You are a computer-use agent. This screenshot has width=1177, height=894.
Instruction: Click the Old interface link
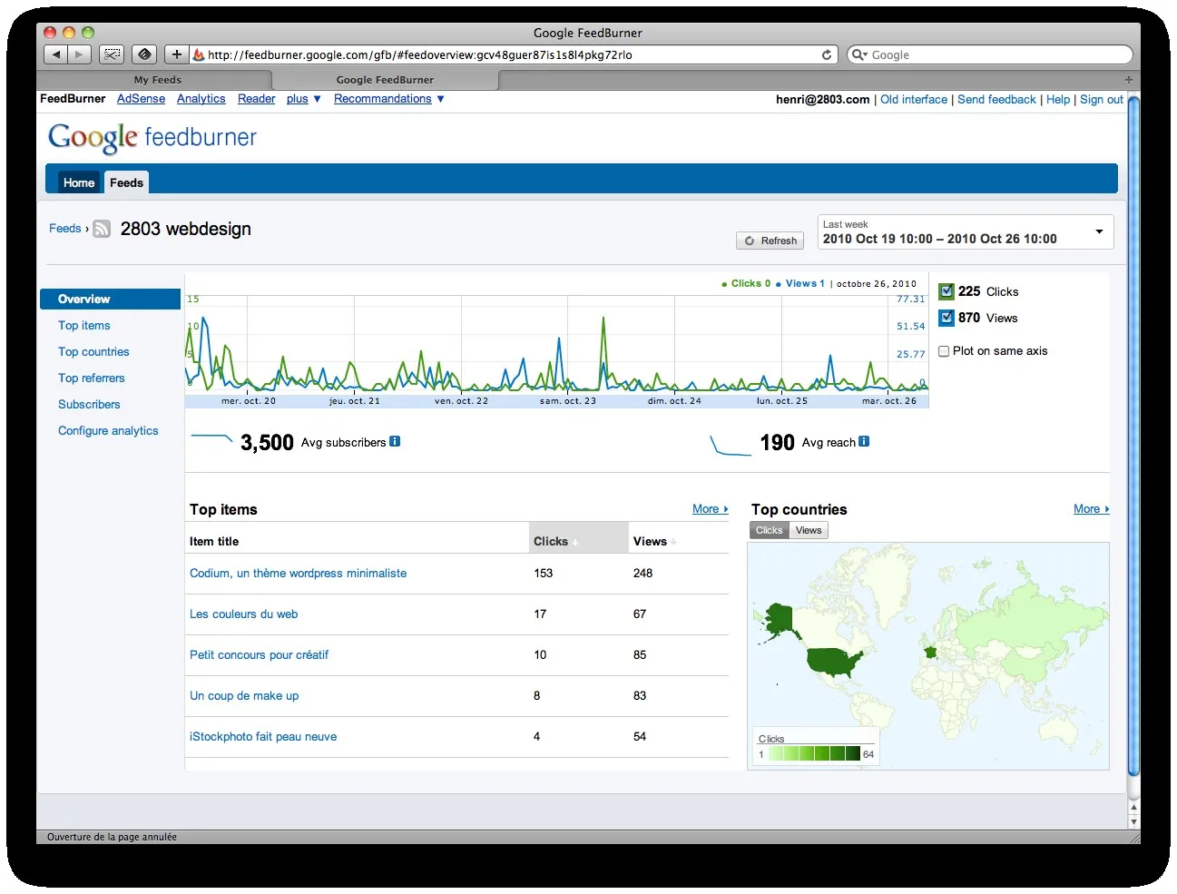914,100
